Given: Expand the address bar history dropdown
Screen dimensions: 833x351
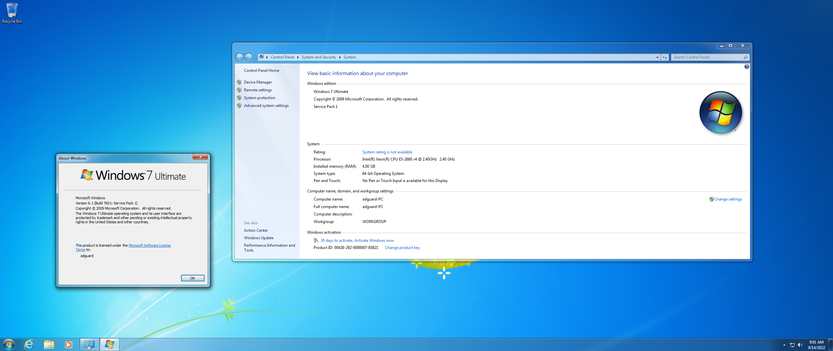Looking at the screenshot, I should click(x=657, y=57).
